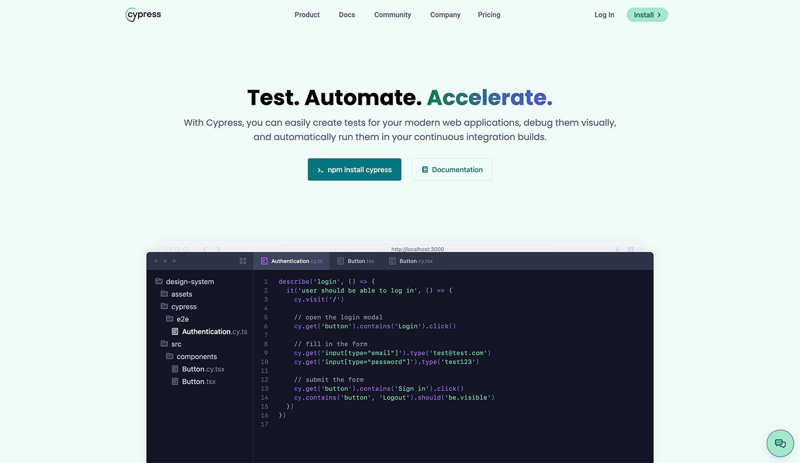
Task: Click the '// submit the form' comment
Action: (329, 379)
